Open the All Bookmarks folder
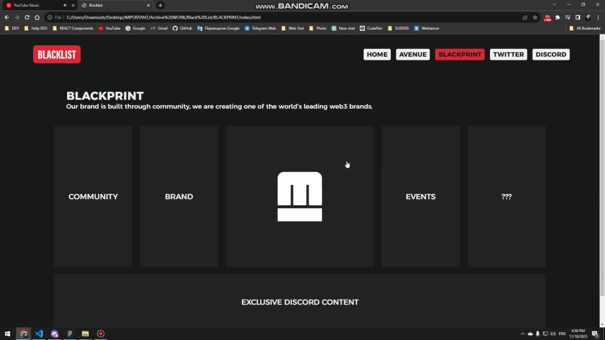The width and height of the screenshot is (605, 340). click(x=585, y=28)
